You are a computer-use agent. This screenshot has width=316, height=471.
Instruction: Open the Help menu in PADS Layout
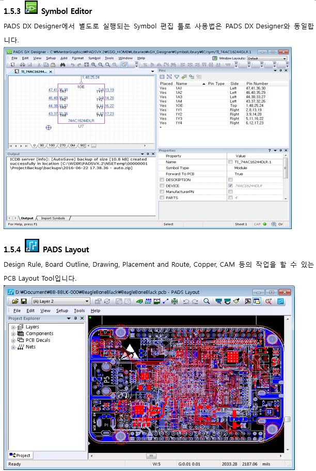click(96, 311)
